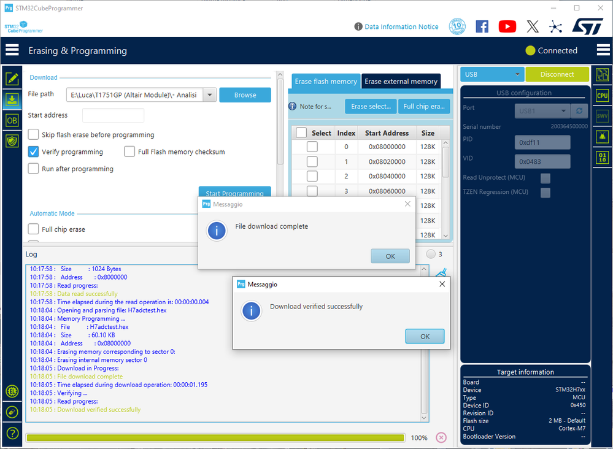
Task: Switch to Erase external memory tab
Action: point(401,82)
